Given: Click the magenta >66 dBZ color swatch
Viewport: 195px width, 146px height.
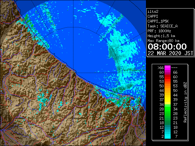Looking at the screenshot, I should tap(168, 68).
